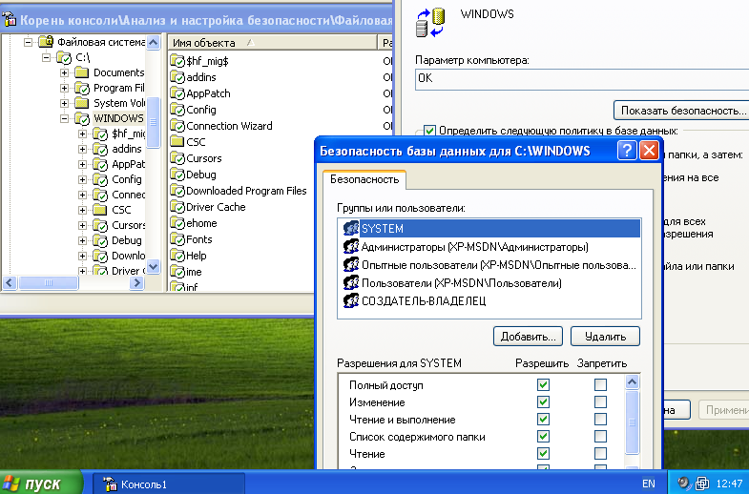The width and height of the screenshot is (749, 494).
Task: Toggle Allow checkbox for Чтение
Action: [x=543, y=453]
